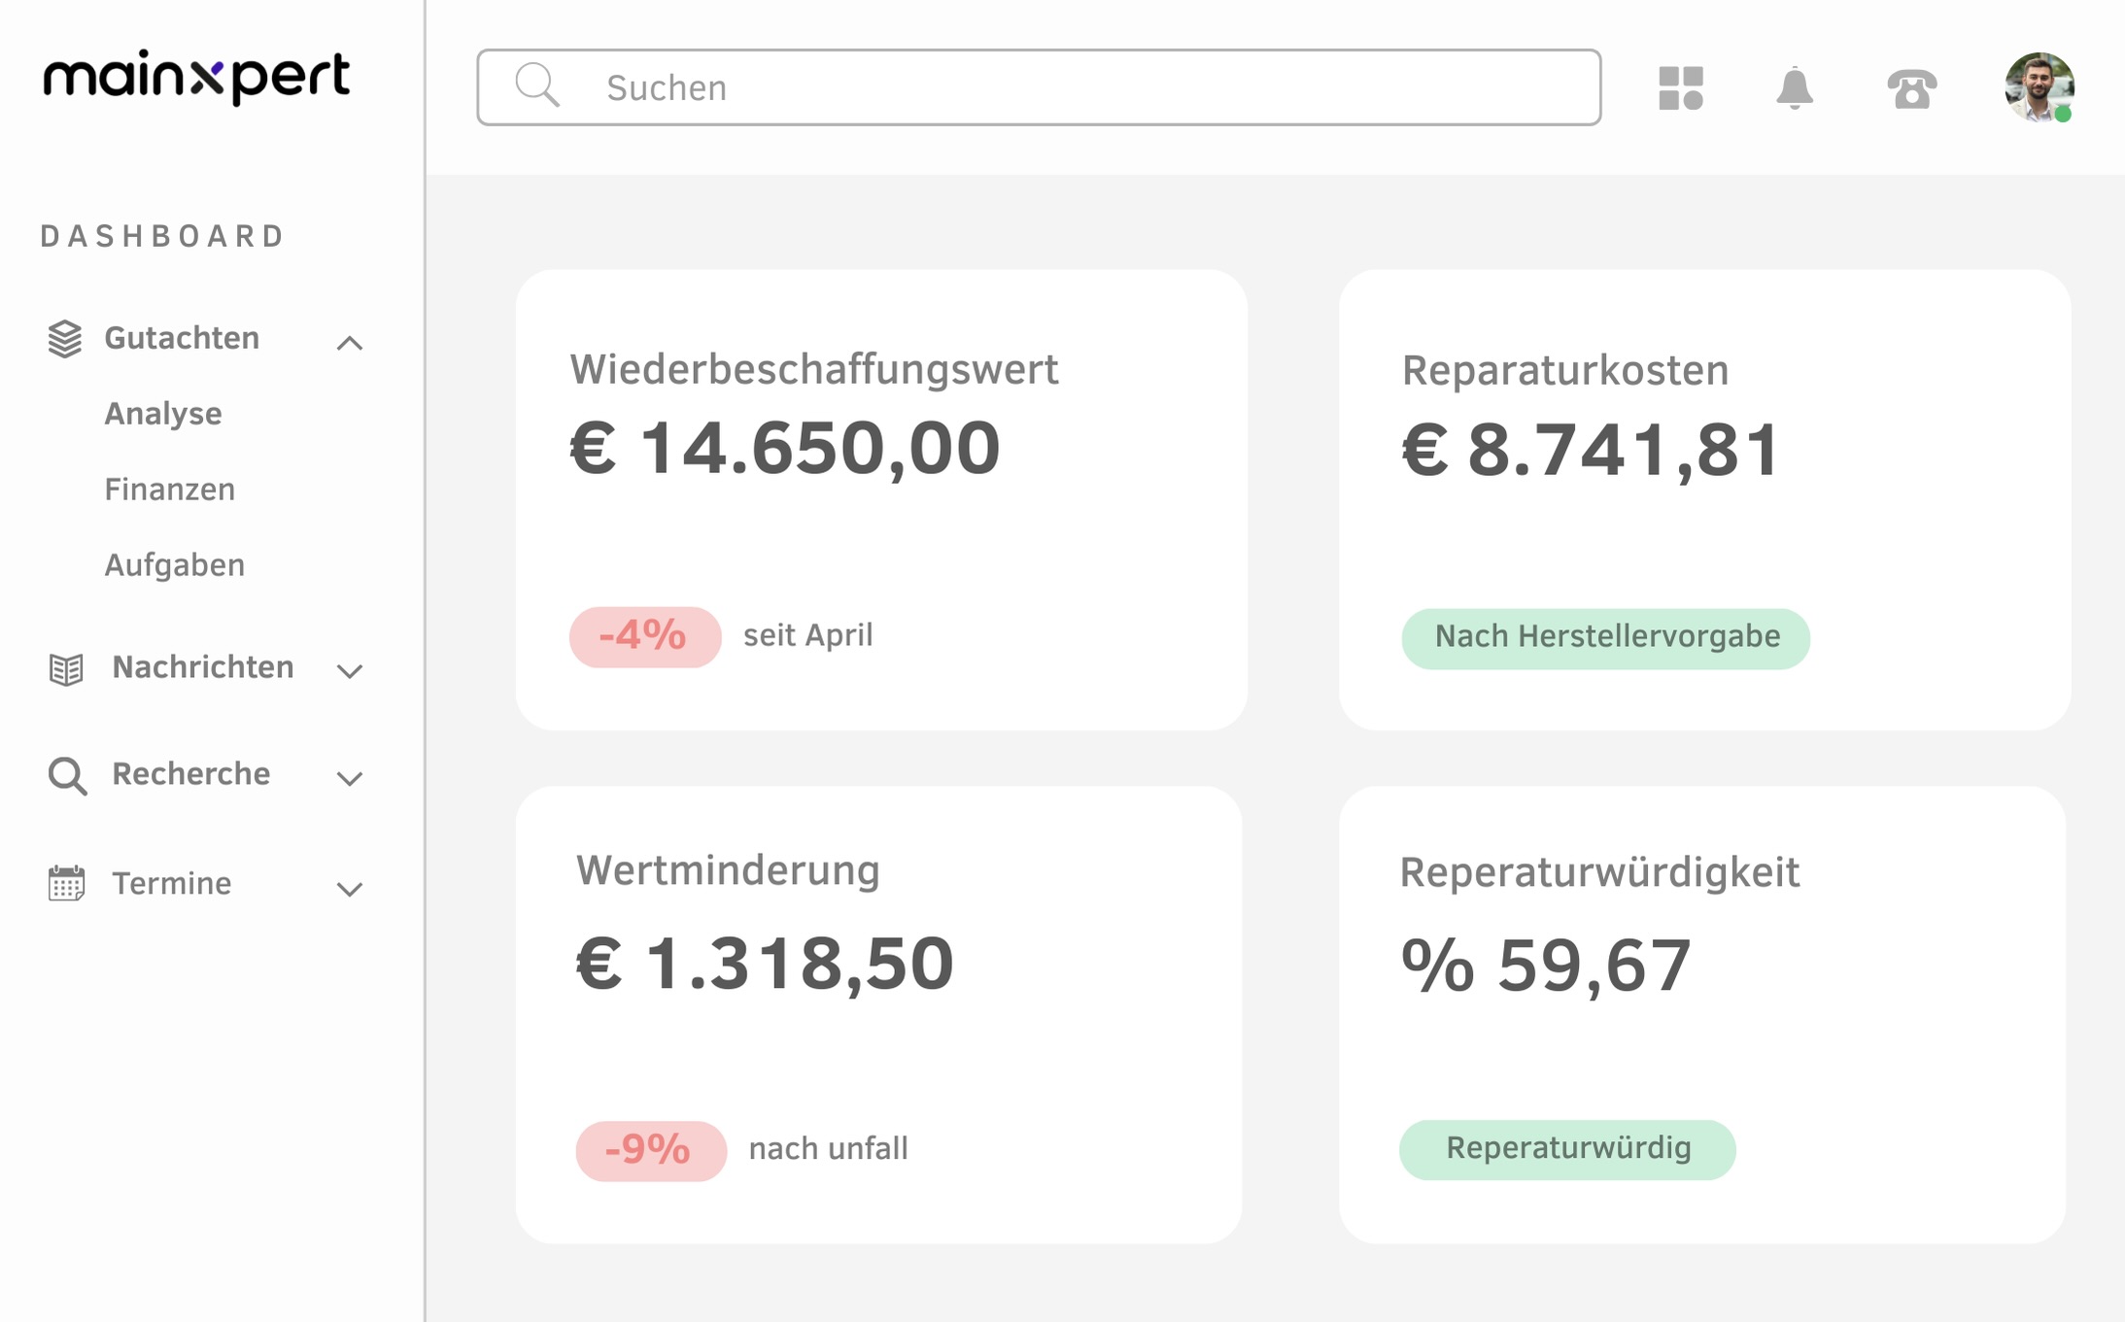Expand the Nachrichten menu chevron
2125x1322 pixels.
tap(350, 670)
